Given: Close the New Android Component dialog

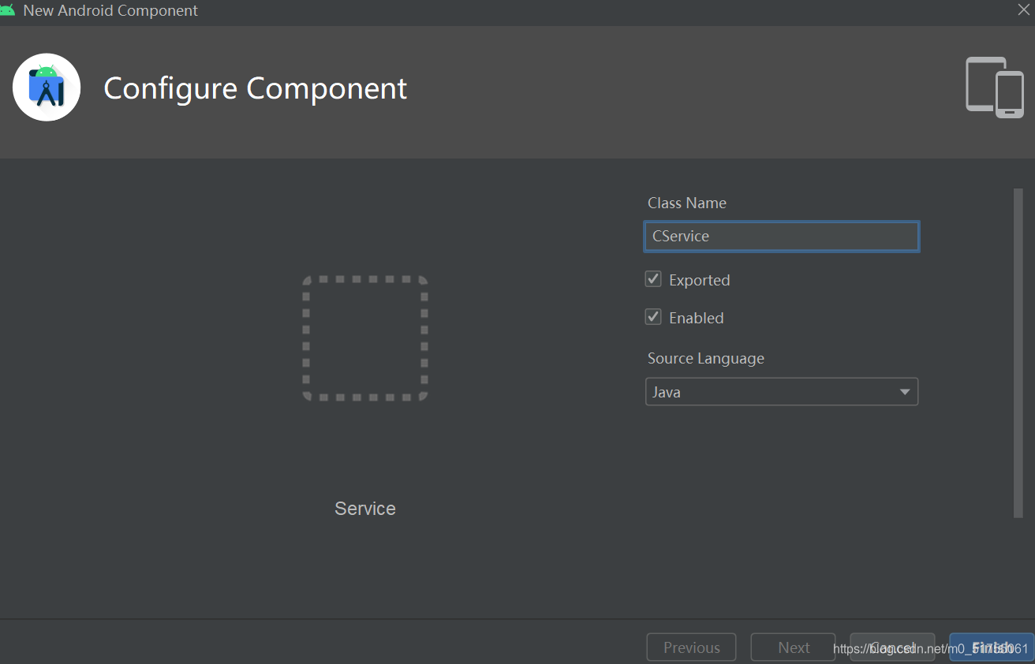Looking at the screenshot, I should [1023, 9].
